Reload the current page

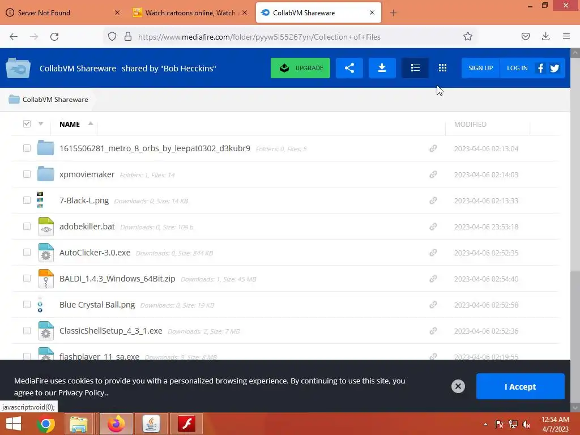tap(54, 37)
